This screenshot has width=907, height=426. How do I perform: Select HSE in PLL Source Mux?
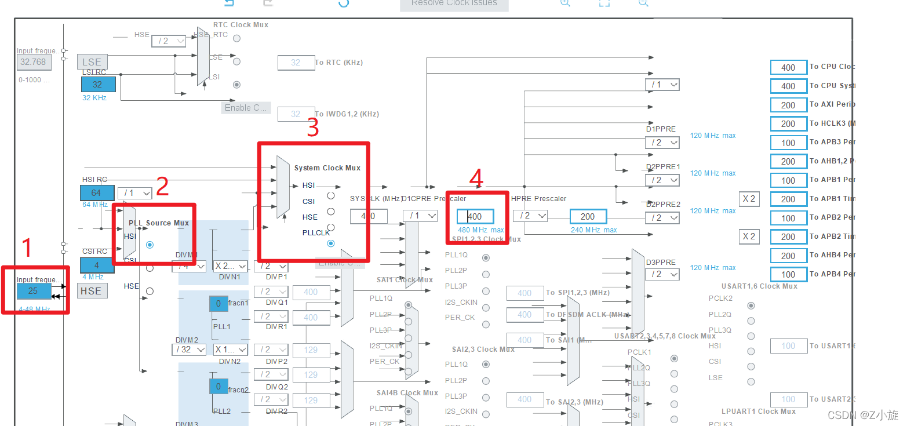click(150, 291)
